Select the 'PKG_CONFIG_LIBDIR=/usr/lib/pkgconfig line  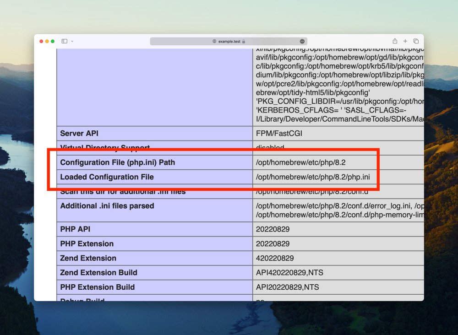coord(340,102)
